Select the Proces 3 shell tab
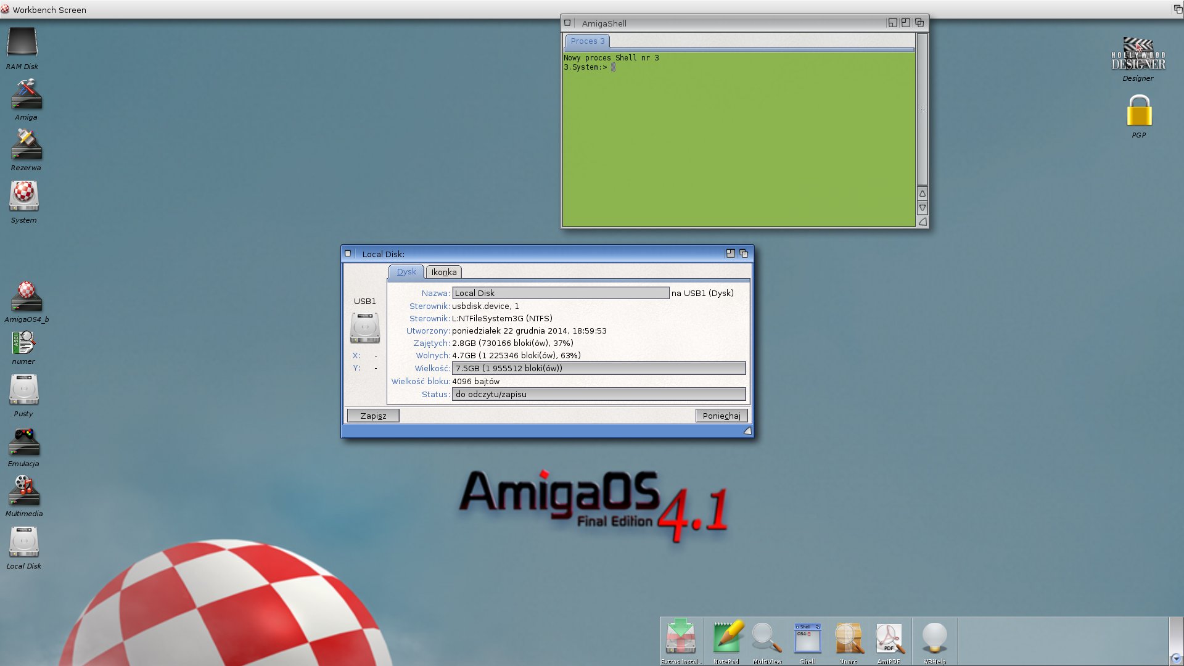This screenshot has width=1184, height=666. (588, 41)
